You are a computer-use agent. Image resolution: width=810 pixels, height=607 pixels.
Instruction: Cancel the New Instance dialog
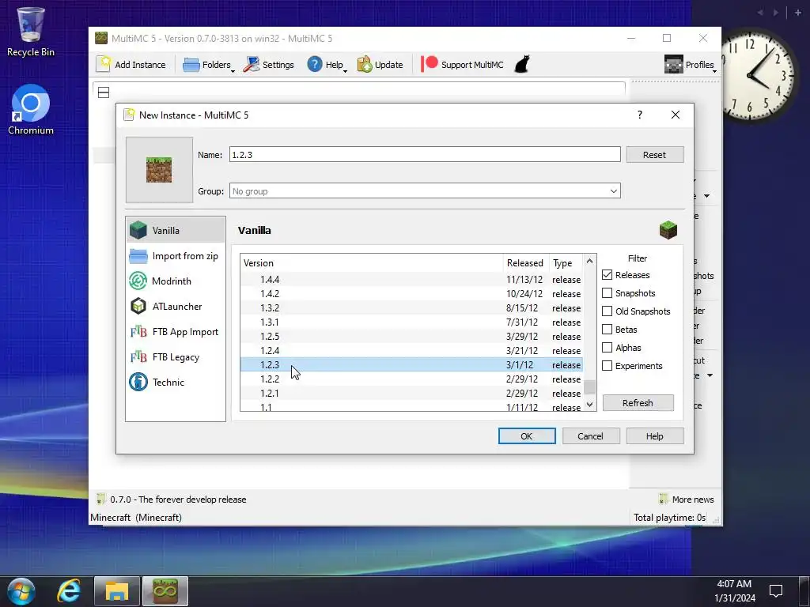590,436
